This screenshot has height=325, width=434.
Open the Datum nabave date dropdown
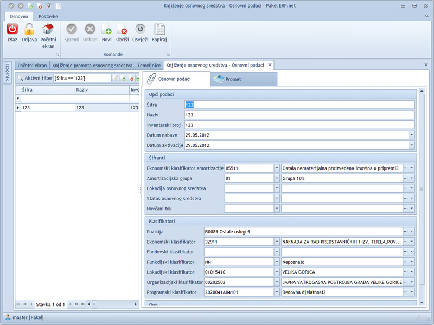[411, 135]
